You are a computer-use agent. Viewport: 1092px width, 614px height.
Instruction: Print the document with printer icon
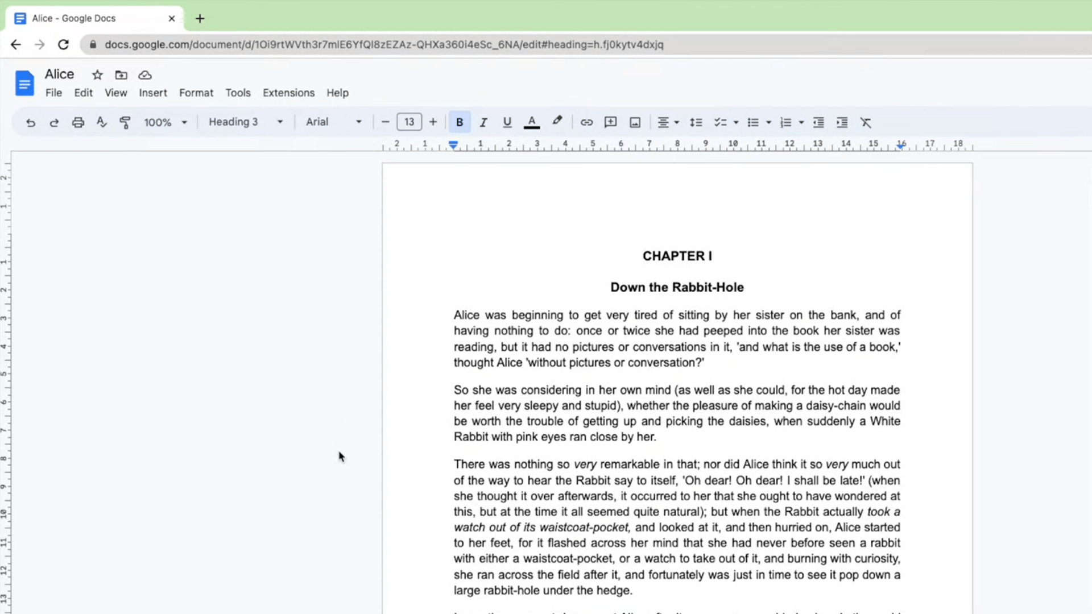(78, 122)
